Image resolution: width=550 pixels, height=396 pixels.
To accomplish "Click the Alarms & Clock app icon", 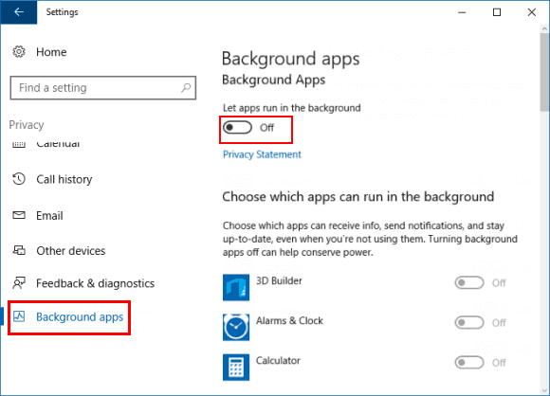I will (236, 327).
